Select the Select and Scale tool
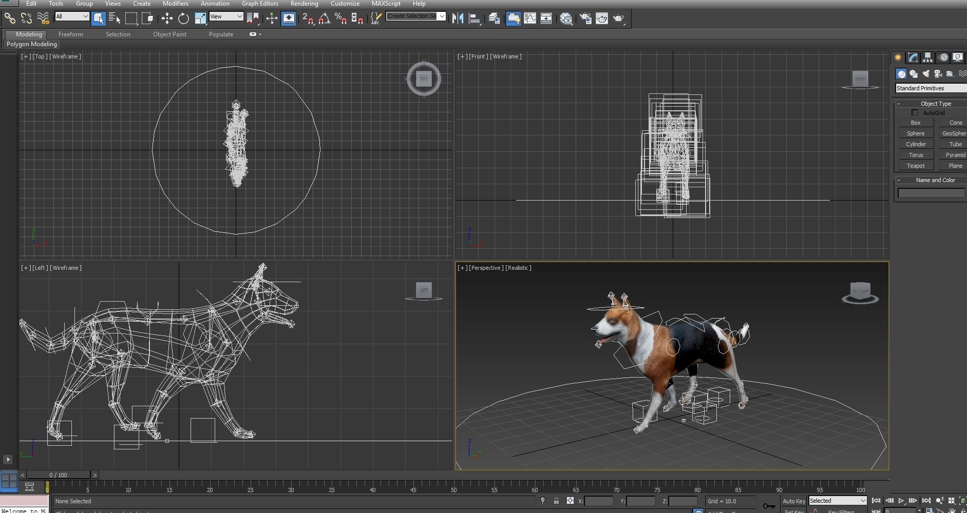The height and width of the screenshot is (513, 967). pos(200,18)
